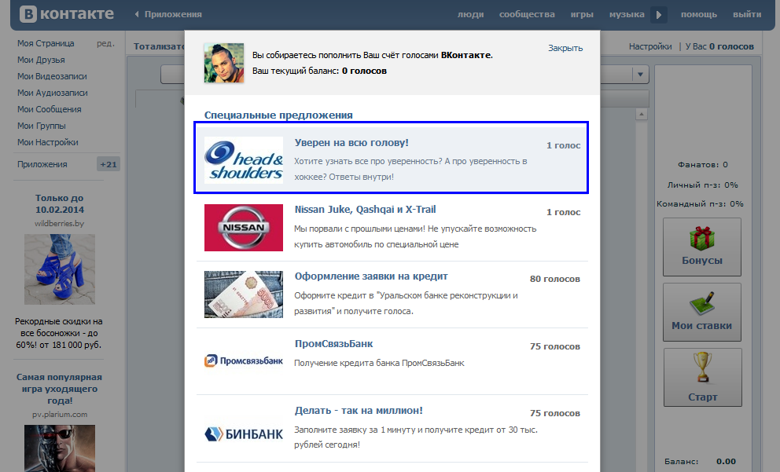Open Nissan Juke, Qashqai и X-Trail offer
Viewport: 780px width, 472px height.
click(x=365, y=209)
